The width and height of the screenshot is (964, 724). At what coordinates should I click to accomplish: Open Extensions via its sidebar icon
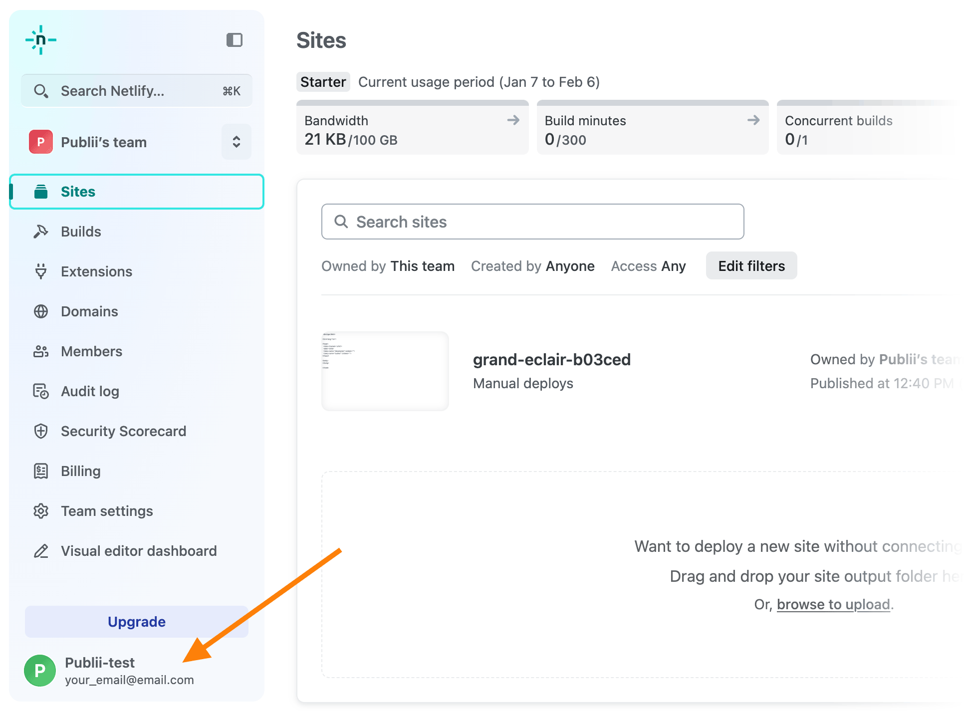pos(41,271)
